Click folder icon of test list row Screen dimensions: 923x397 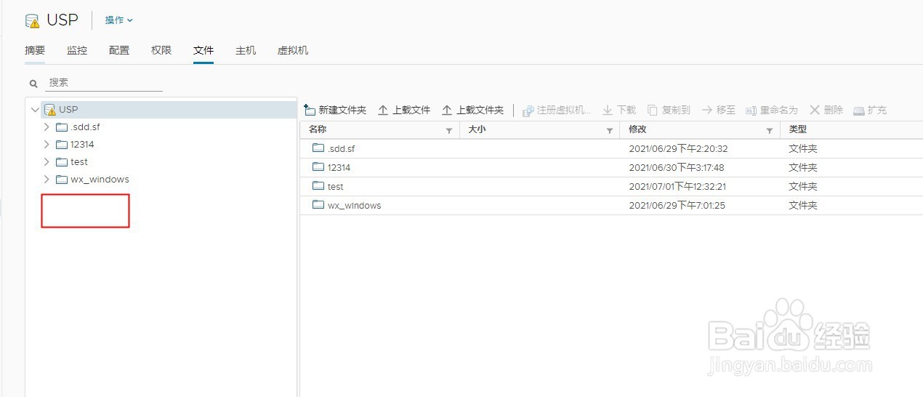click(318, 185)
